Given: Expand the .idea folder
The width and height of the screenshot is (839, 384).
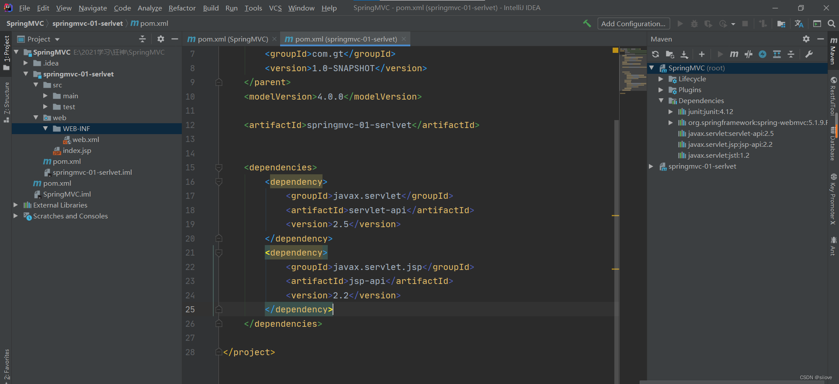Looking at the screenshot, I should (26, 63).
